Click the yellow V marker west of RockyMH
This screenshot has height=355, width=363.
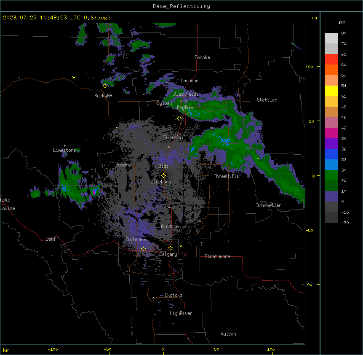click(x=74, y=78)
